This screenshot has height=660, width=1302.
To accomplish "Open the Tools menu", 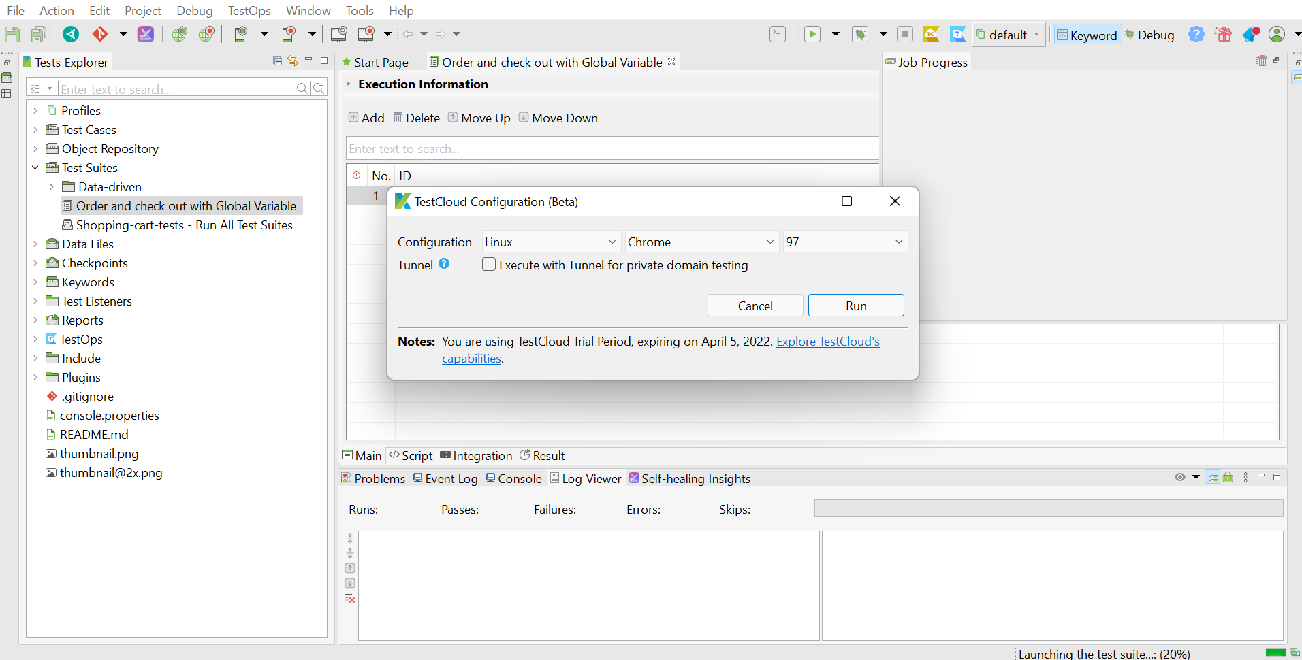I will [x=360, y=10].
